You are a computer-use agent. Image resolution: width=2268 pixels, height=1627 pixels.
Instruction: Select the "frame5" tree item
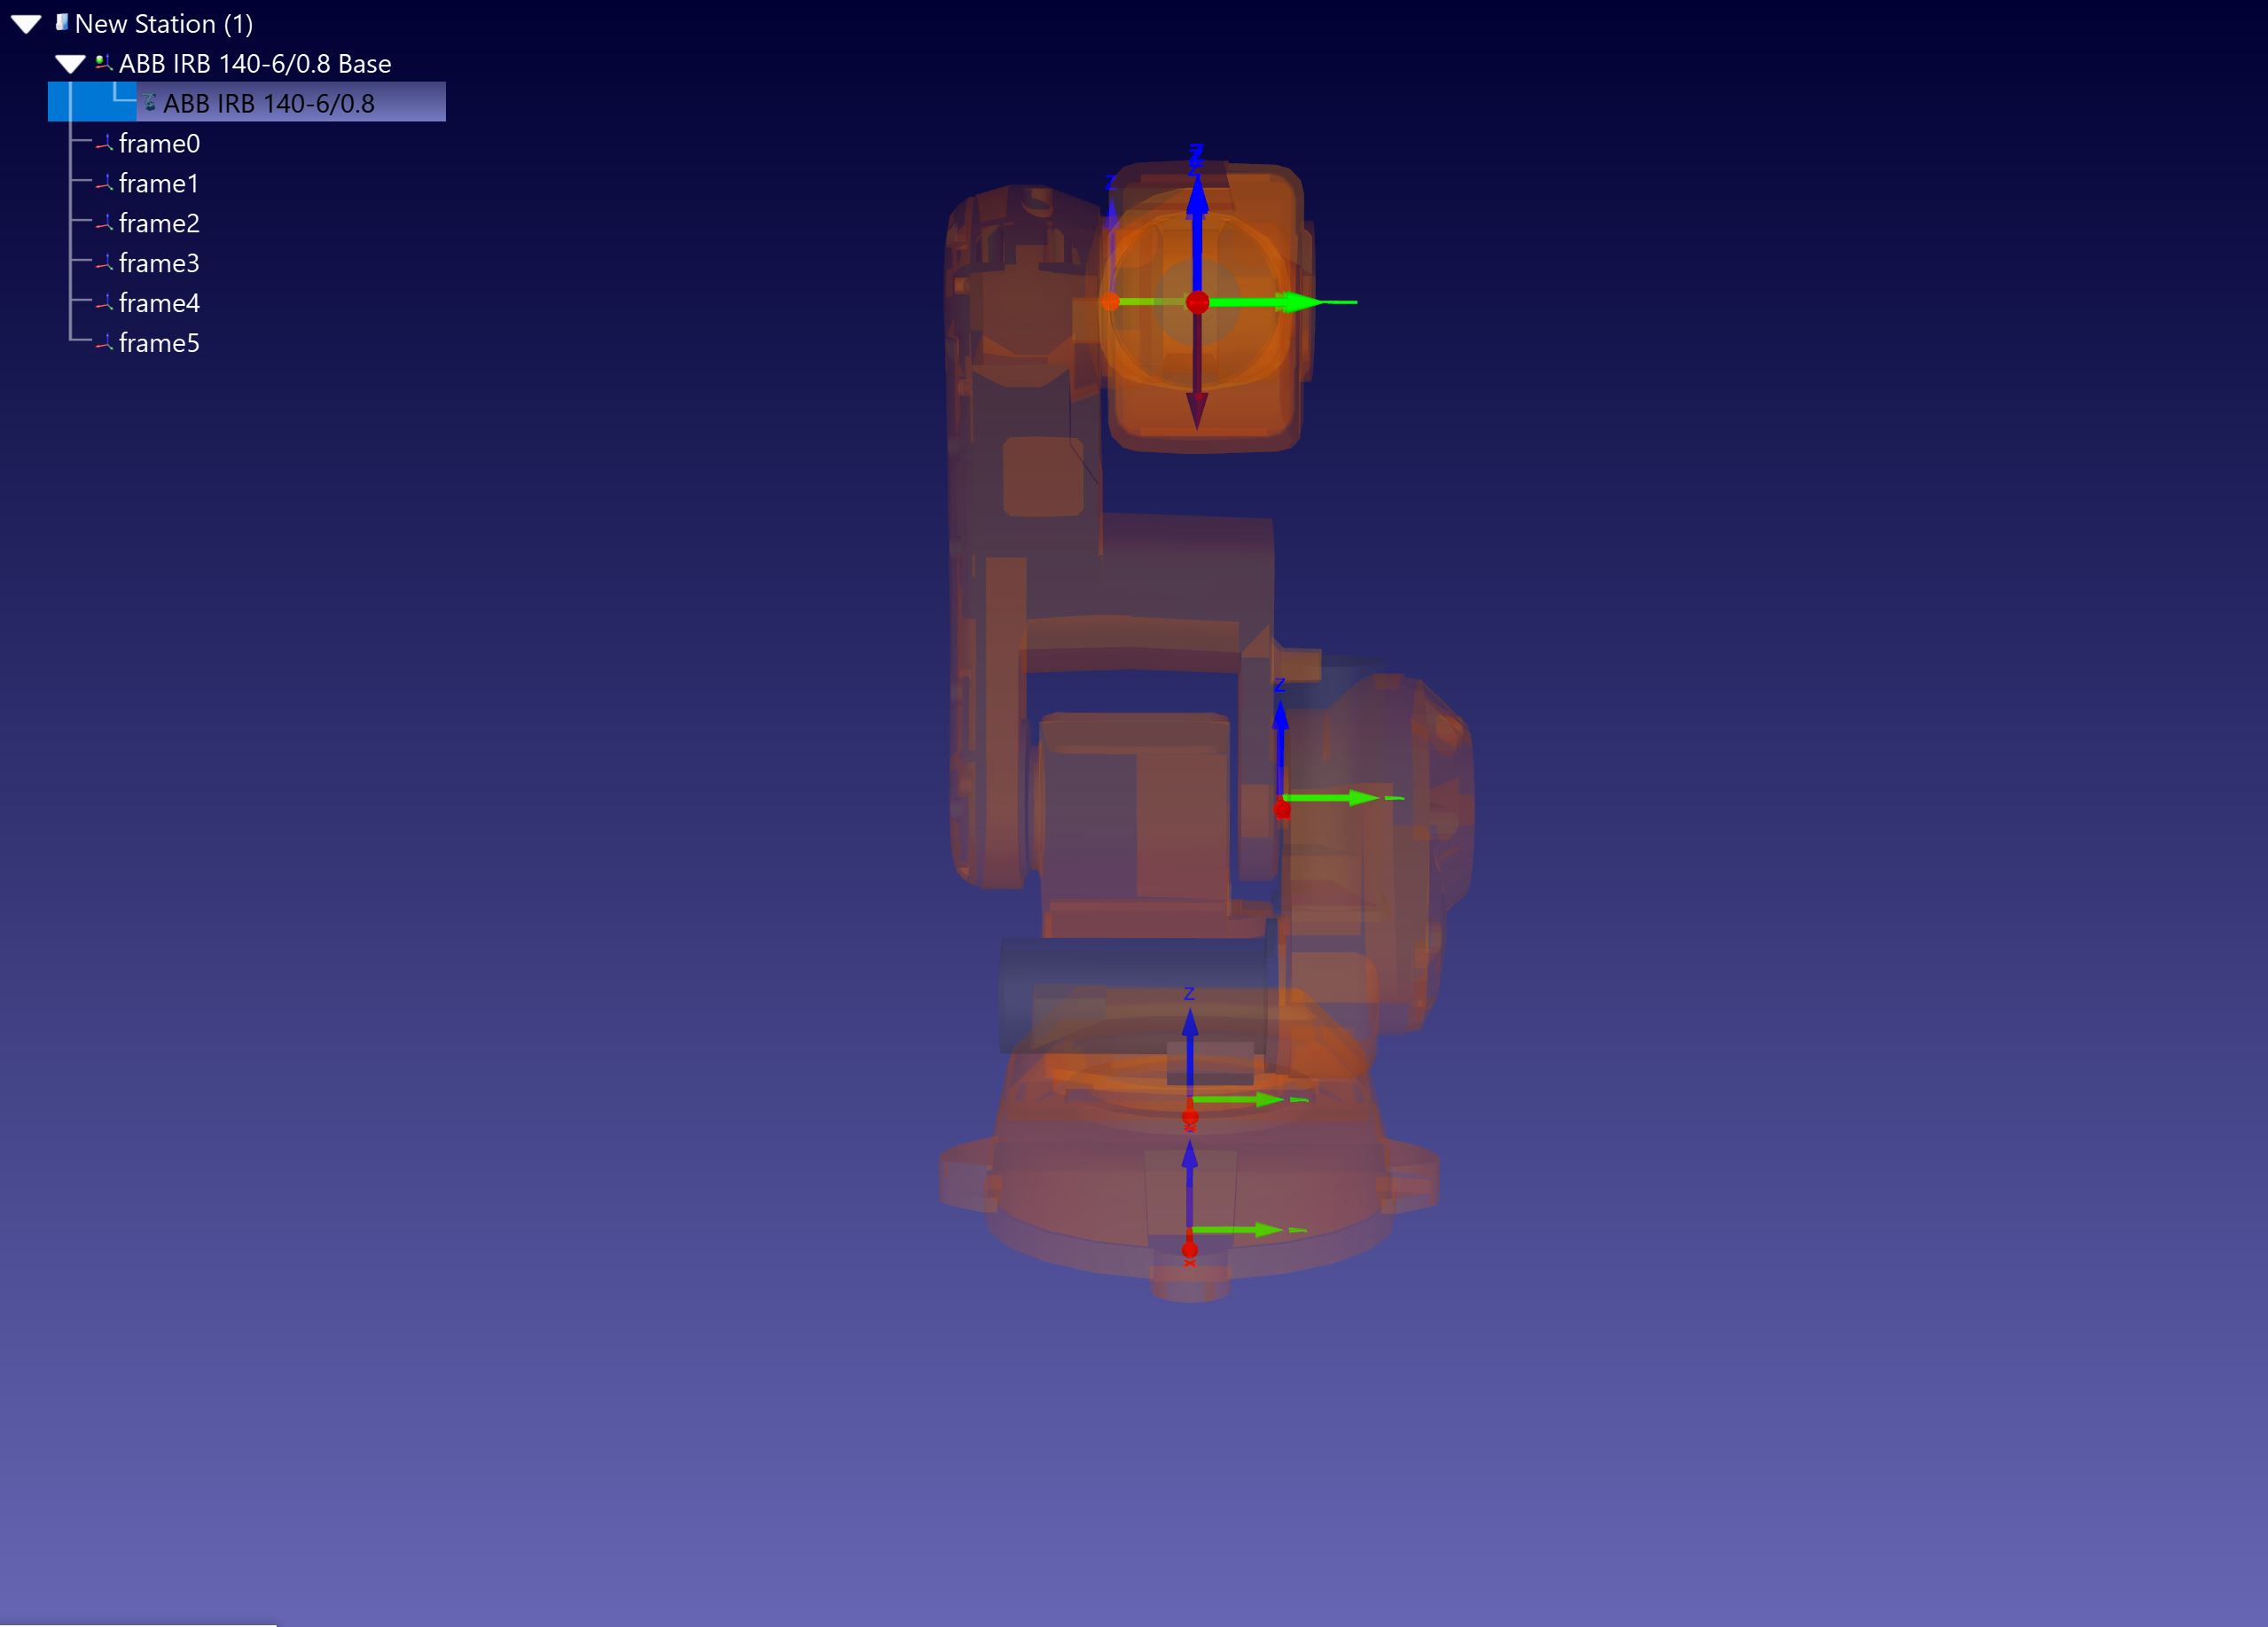click(159, 344)
